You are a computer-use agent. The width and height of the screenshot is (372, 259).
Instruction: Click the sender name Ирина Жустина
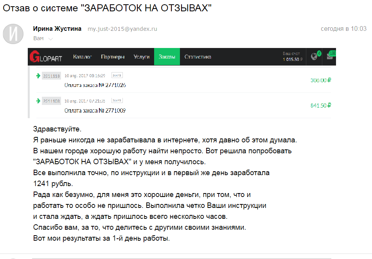[58, 29]
